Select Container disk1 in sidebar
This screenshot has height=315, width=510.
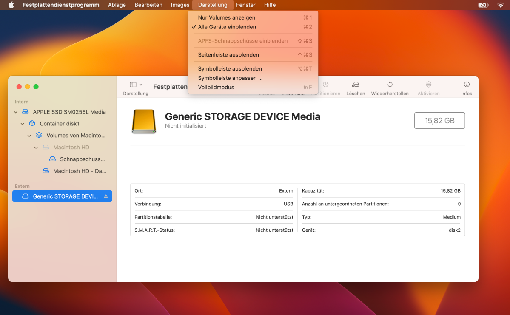point(62,124)
